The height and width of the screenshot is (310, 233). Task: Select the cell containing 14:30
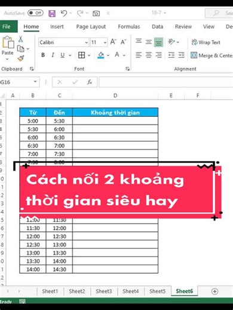click(x=59, y=269)
